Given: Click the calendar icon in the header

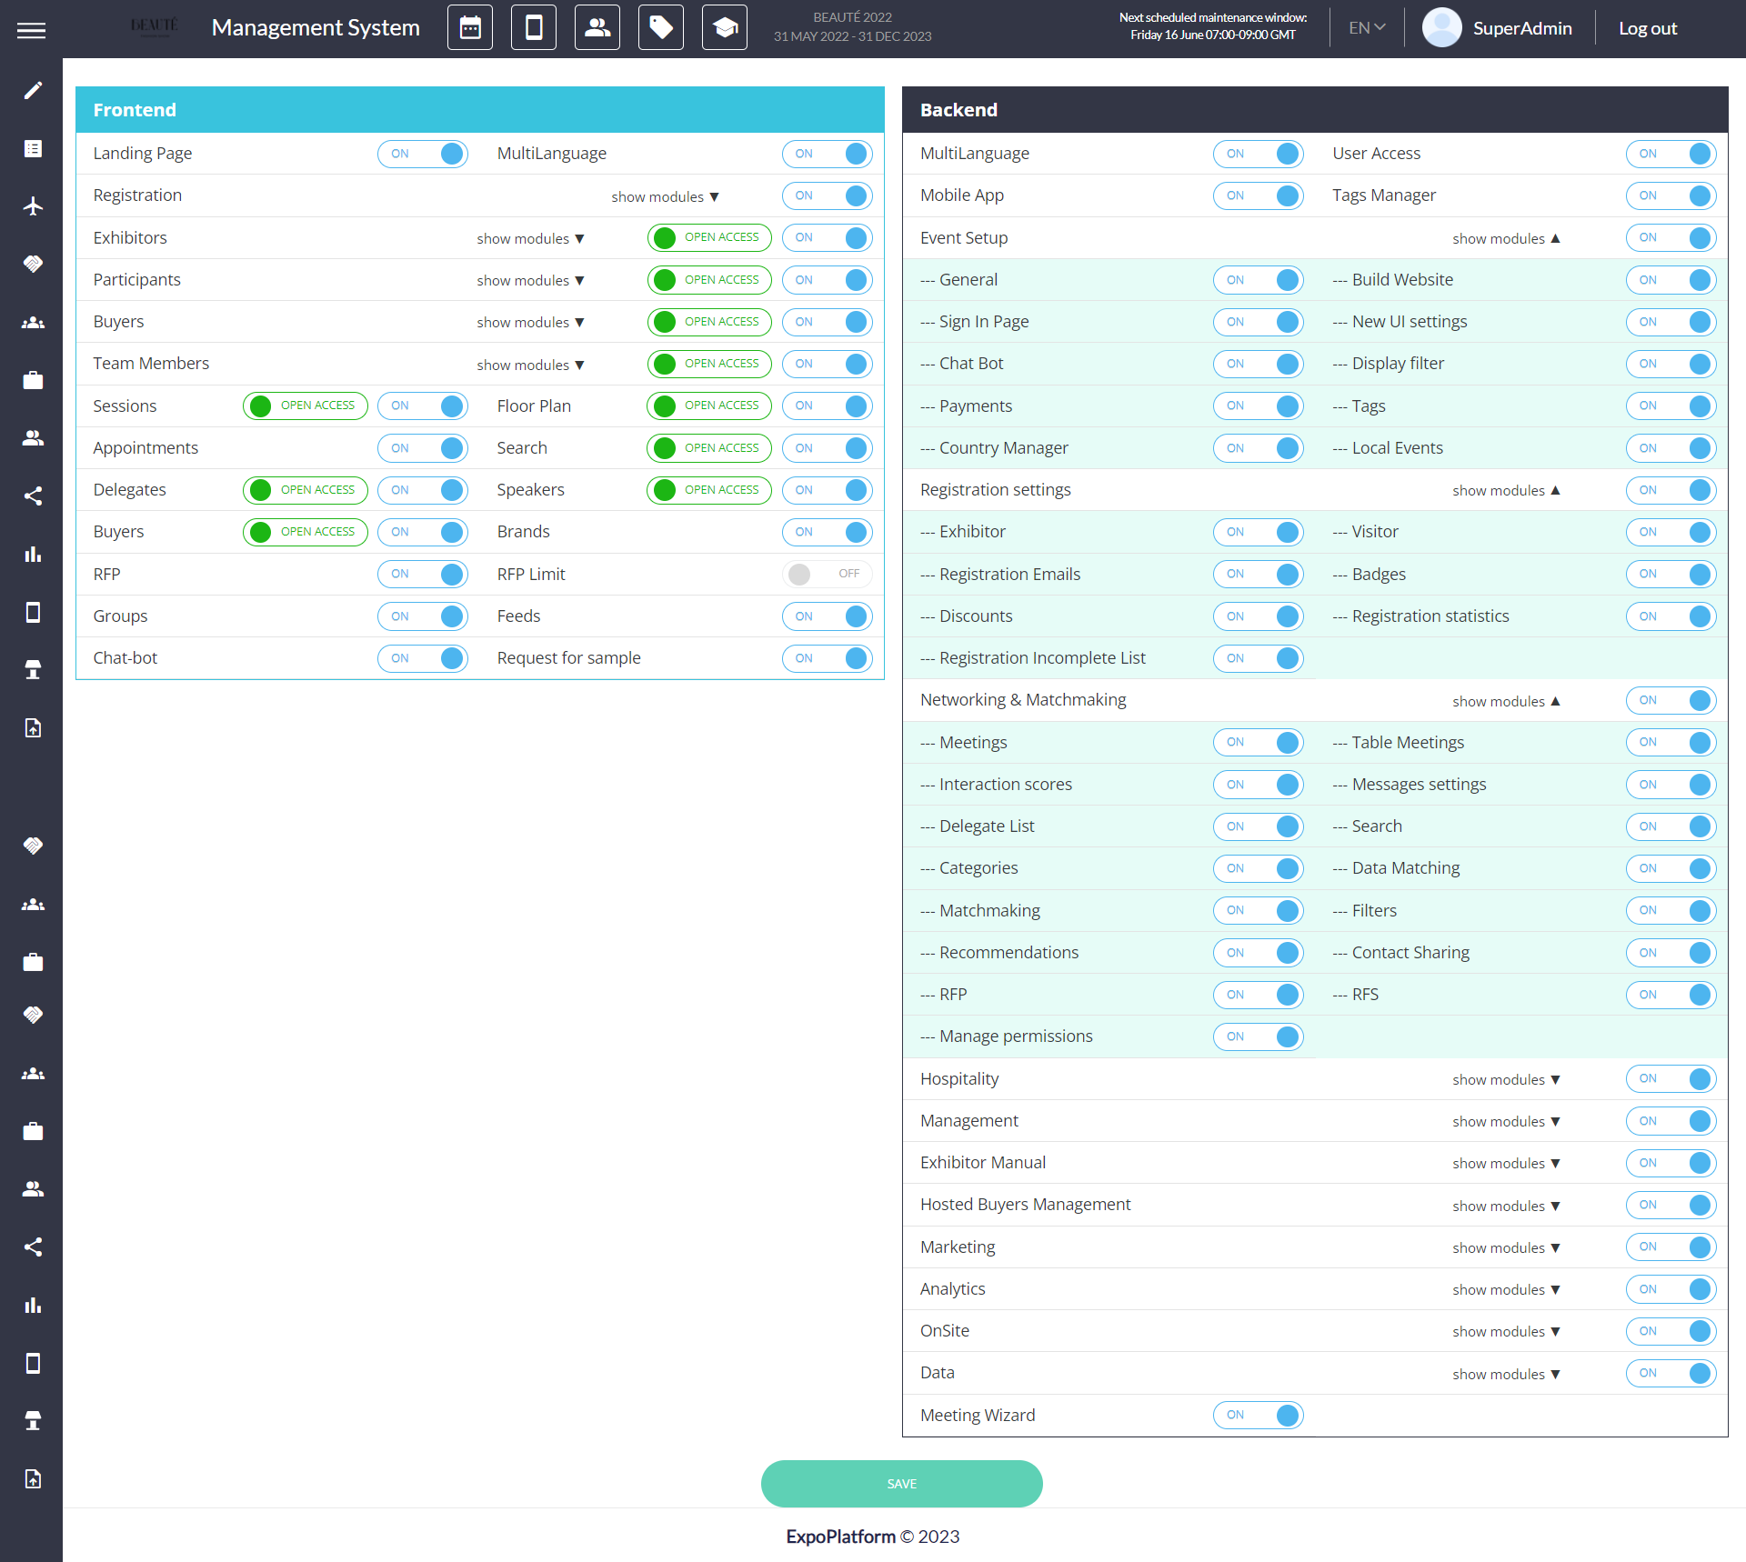Looking at the screenshot, I should (470, 28).
